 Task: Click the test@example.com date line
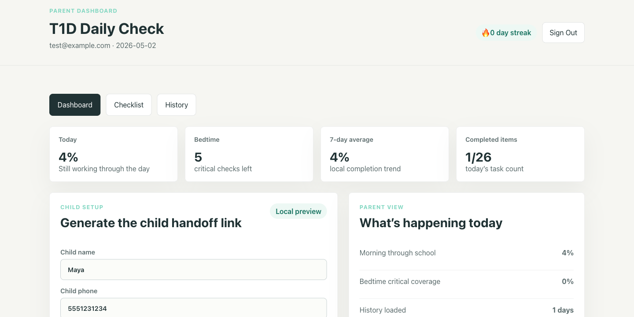(103, 45)
